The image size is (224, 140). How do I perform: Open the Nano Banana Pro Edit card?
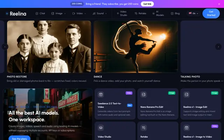(158, 104)
